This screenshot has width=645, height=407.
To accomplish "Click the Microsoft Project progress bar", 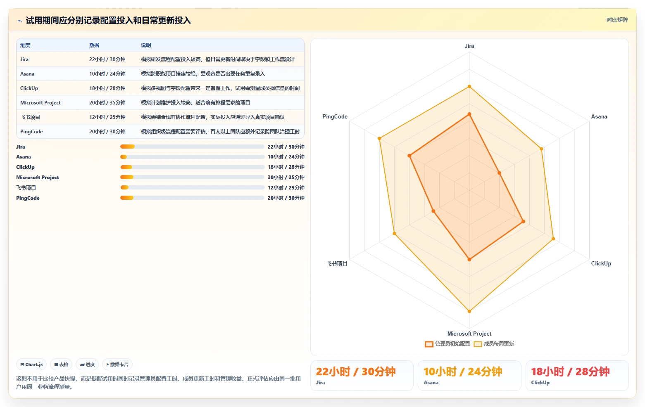I will point(192,177).
